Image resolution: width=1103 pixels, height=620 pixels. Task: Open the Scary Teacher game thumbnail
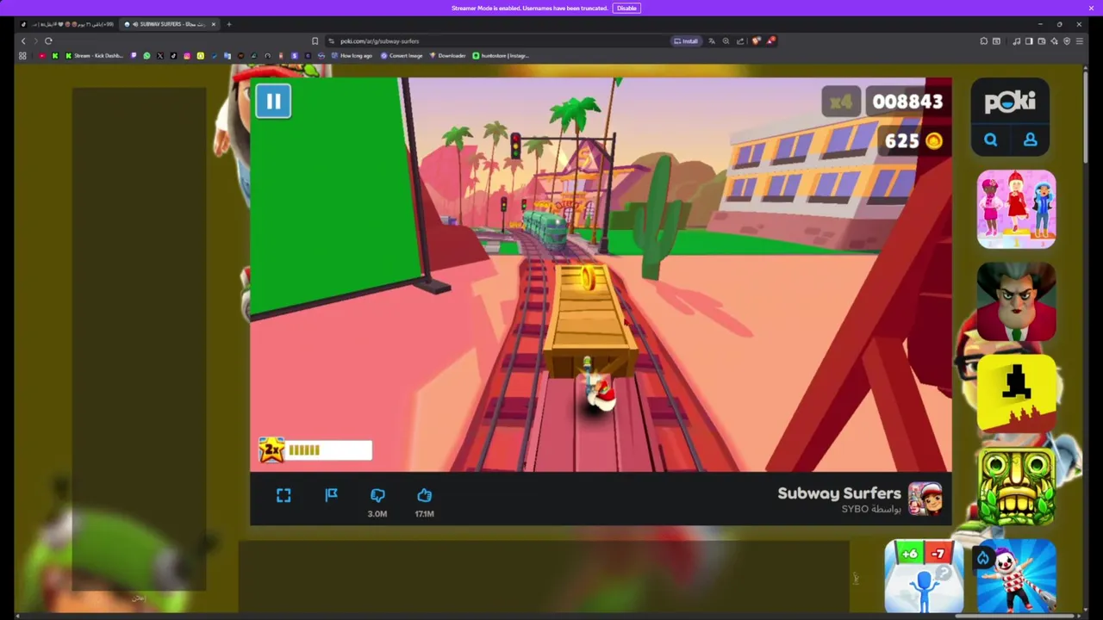coord(1017,301)
